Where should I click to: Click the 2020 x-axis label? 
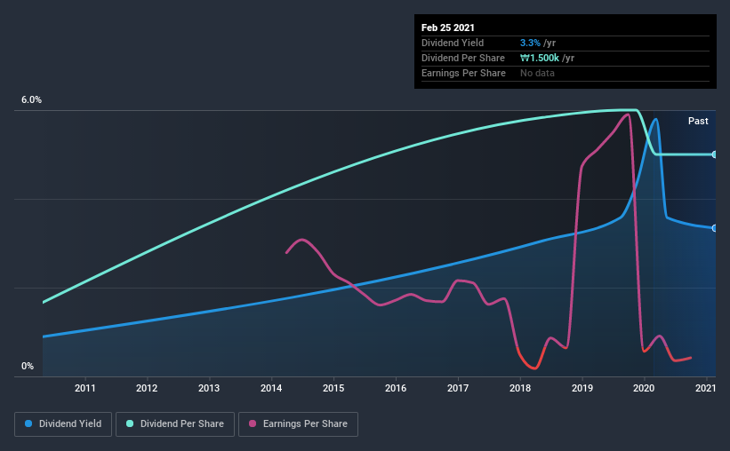(644, 388)
